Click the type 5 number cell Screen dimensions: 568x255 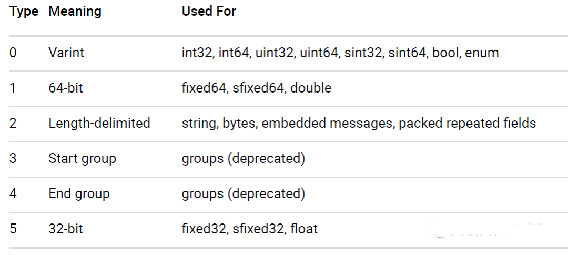13,229
